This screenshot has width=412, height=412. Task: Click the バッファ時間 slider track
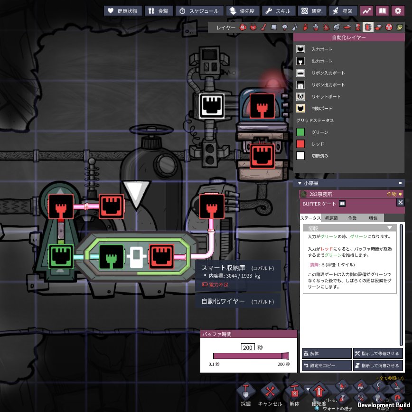pyautogui.click(x=251, y=356)
